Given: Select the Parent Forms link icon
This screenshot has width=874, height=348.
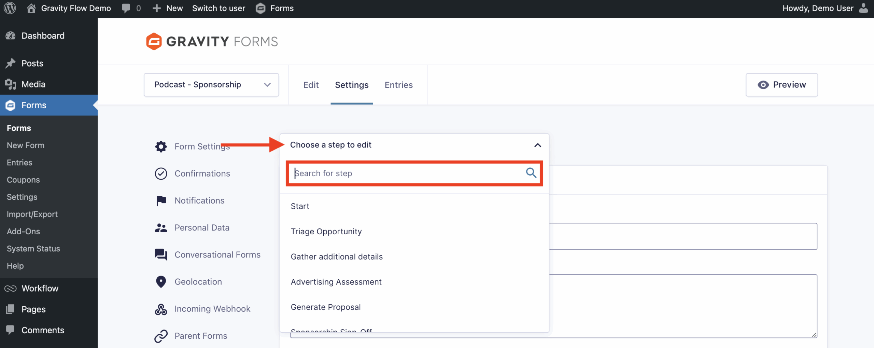Looking at the screenshot, I should tap(160, 335).
